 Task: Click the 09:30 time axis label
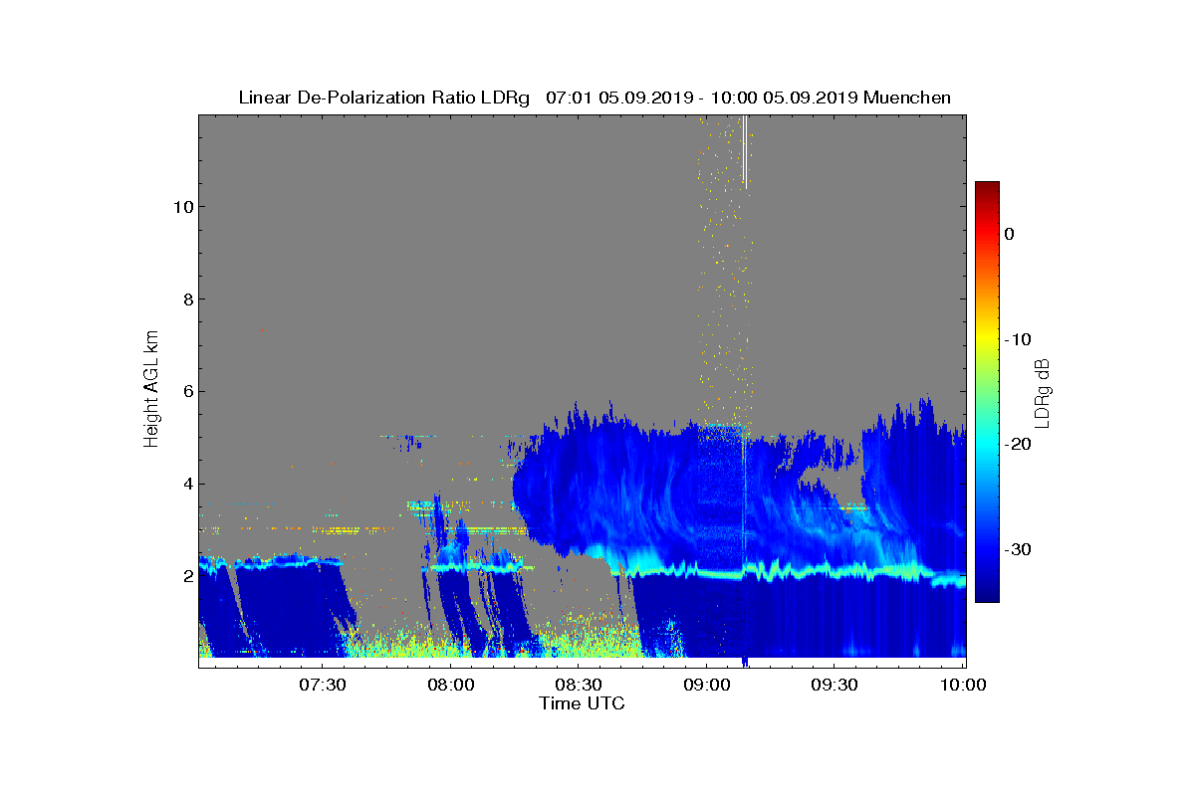pos(836,686)
